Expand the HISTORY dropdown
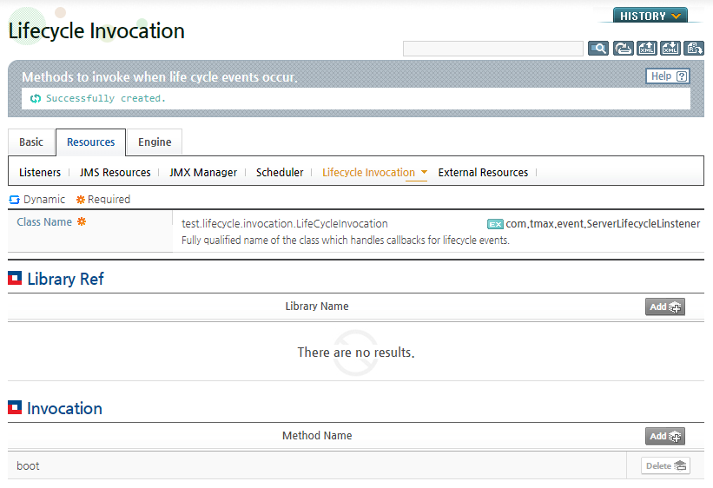 point(650,16)
